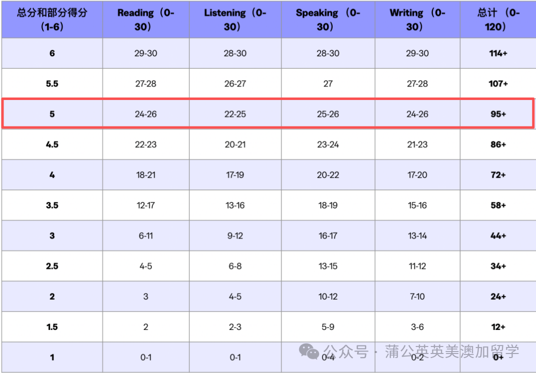Select the band 5 row label
The width and height of the screenshot is (536, 373).
[x=52, y=114]
